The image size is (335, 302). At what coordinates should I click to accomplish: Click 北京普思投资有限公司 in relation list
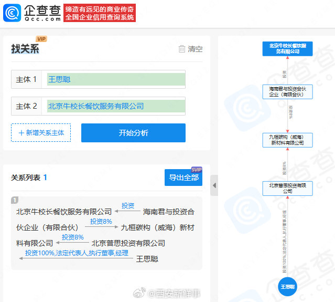coord(128,243)
